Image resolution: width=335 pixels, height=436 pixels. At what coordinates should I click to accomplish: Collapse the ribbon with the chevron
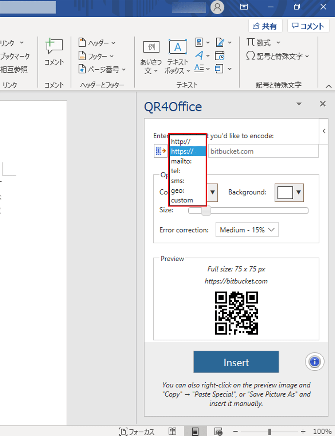[329, 86]
